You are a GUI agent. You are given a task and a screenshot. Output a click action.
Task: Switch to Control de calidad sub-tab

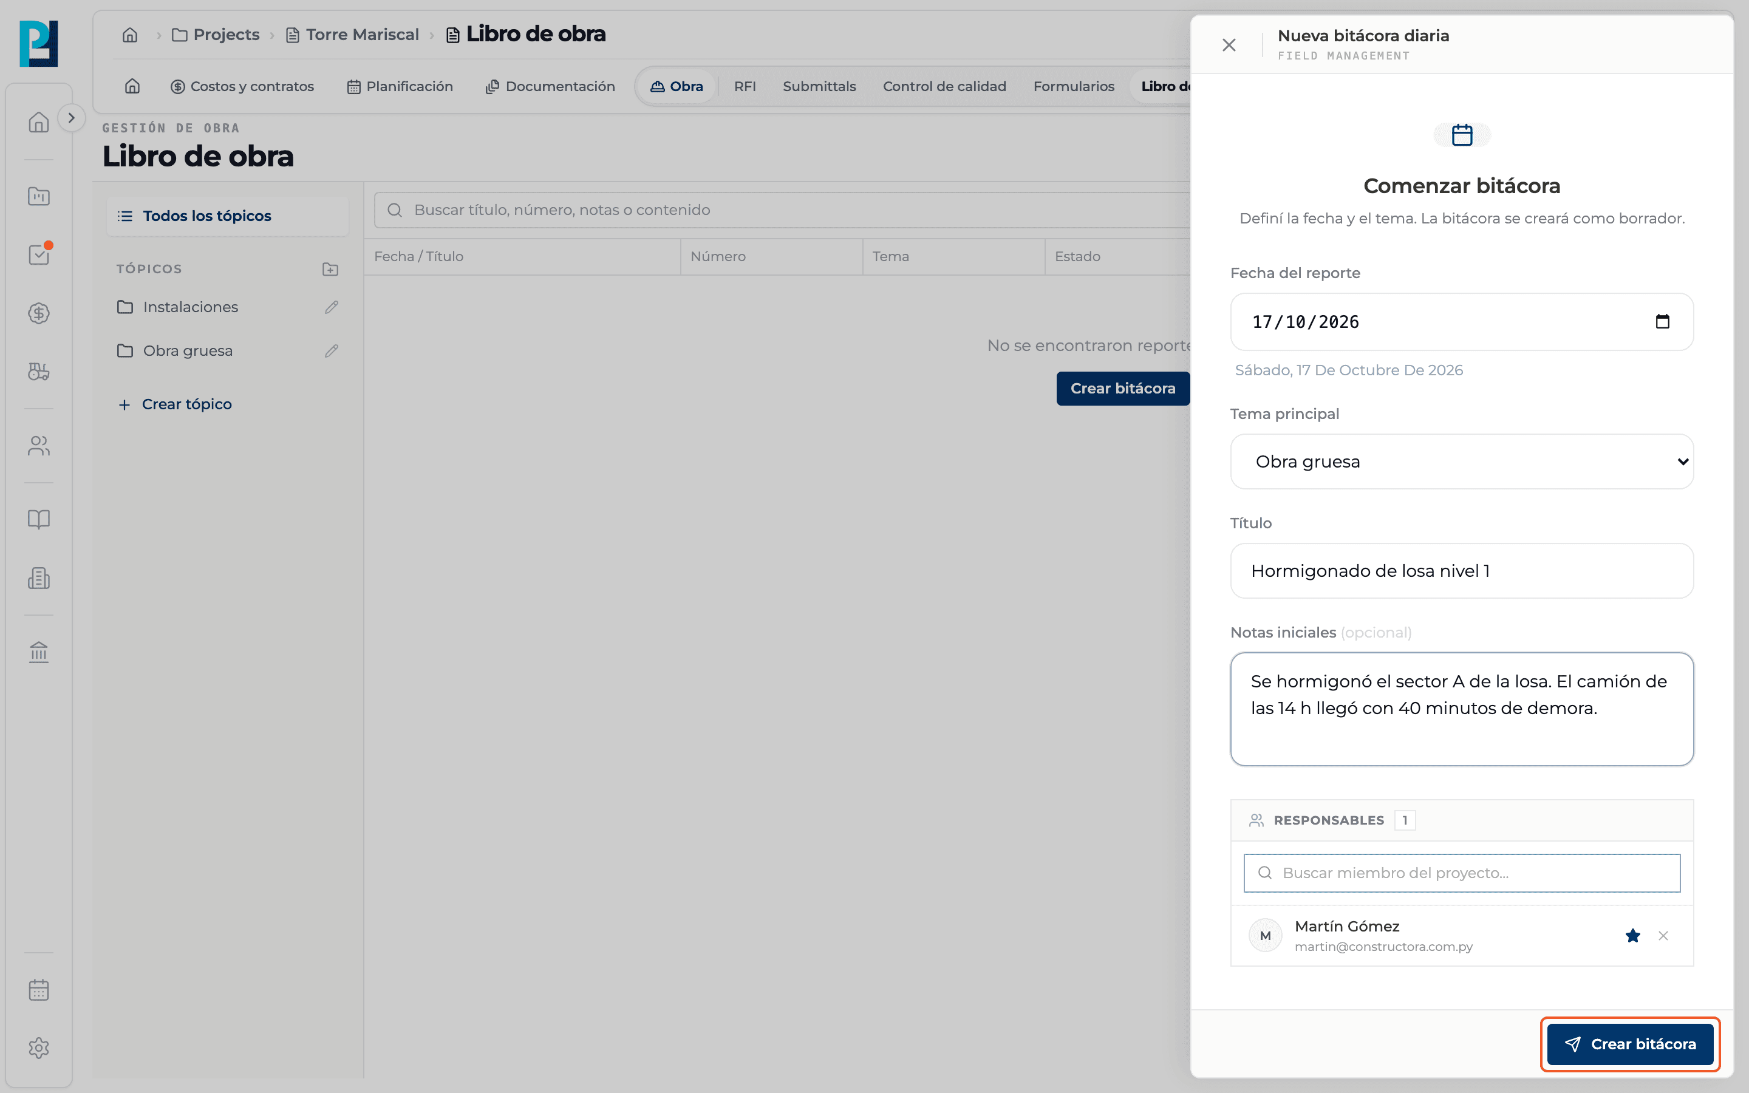pyautogui.click(x=944, y=86)
